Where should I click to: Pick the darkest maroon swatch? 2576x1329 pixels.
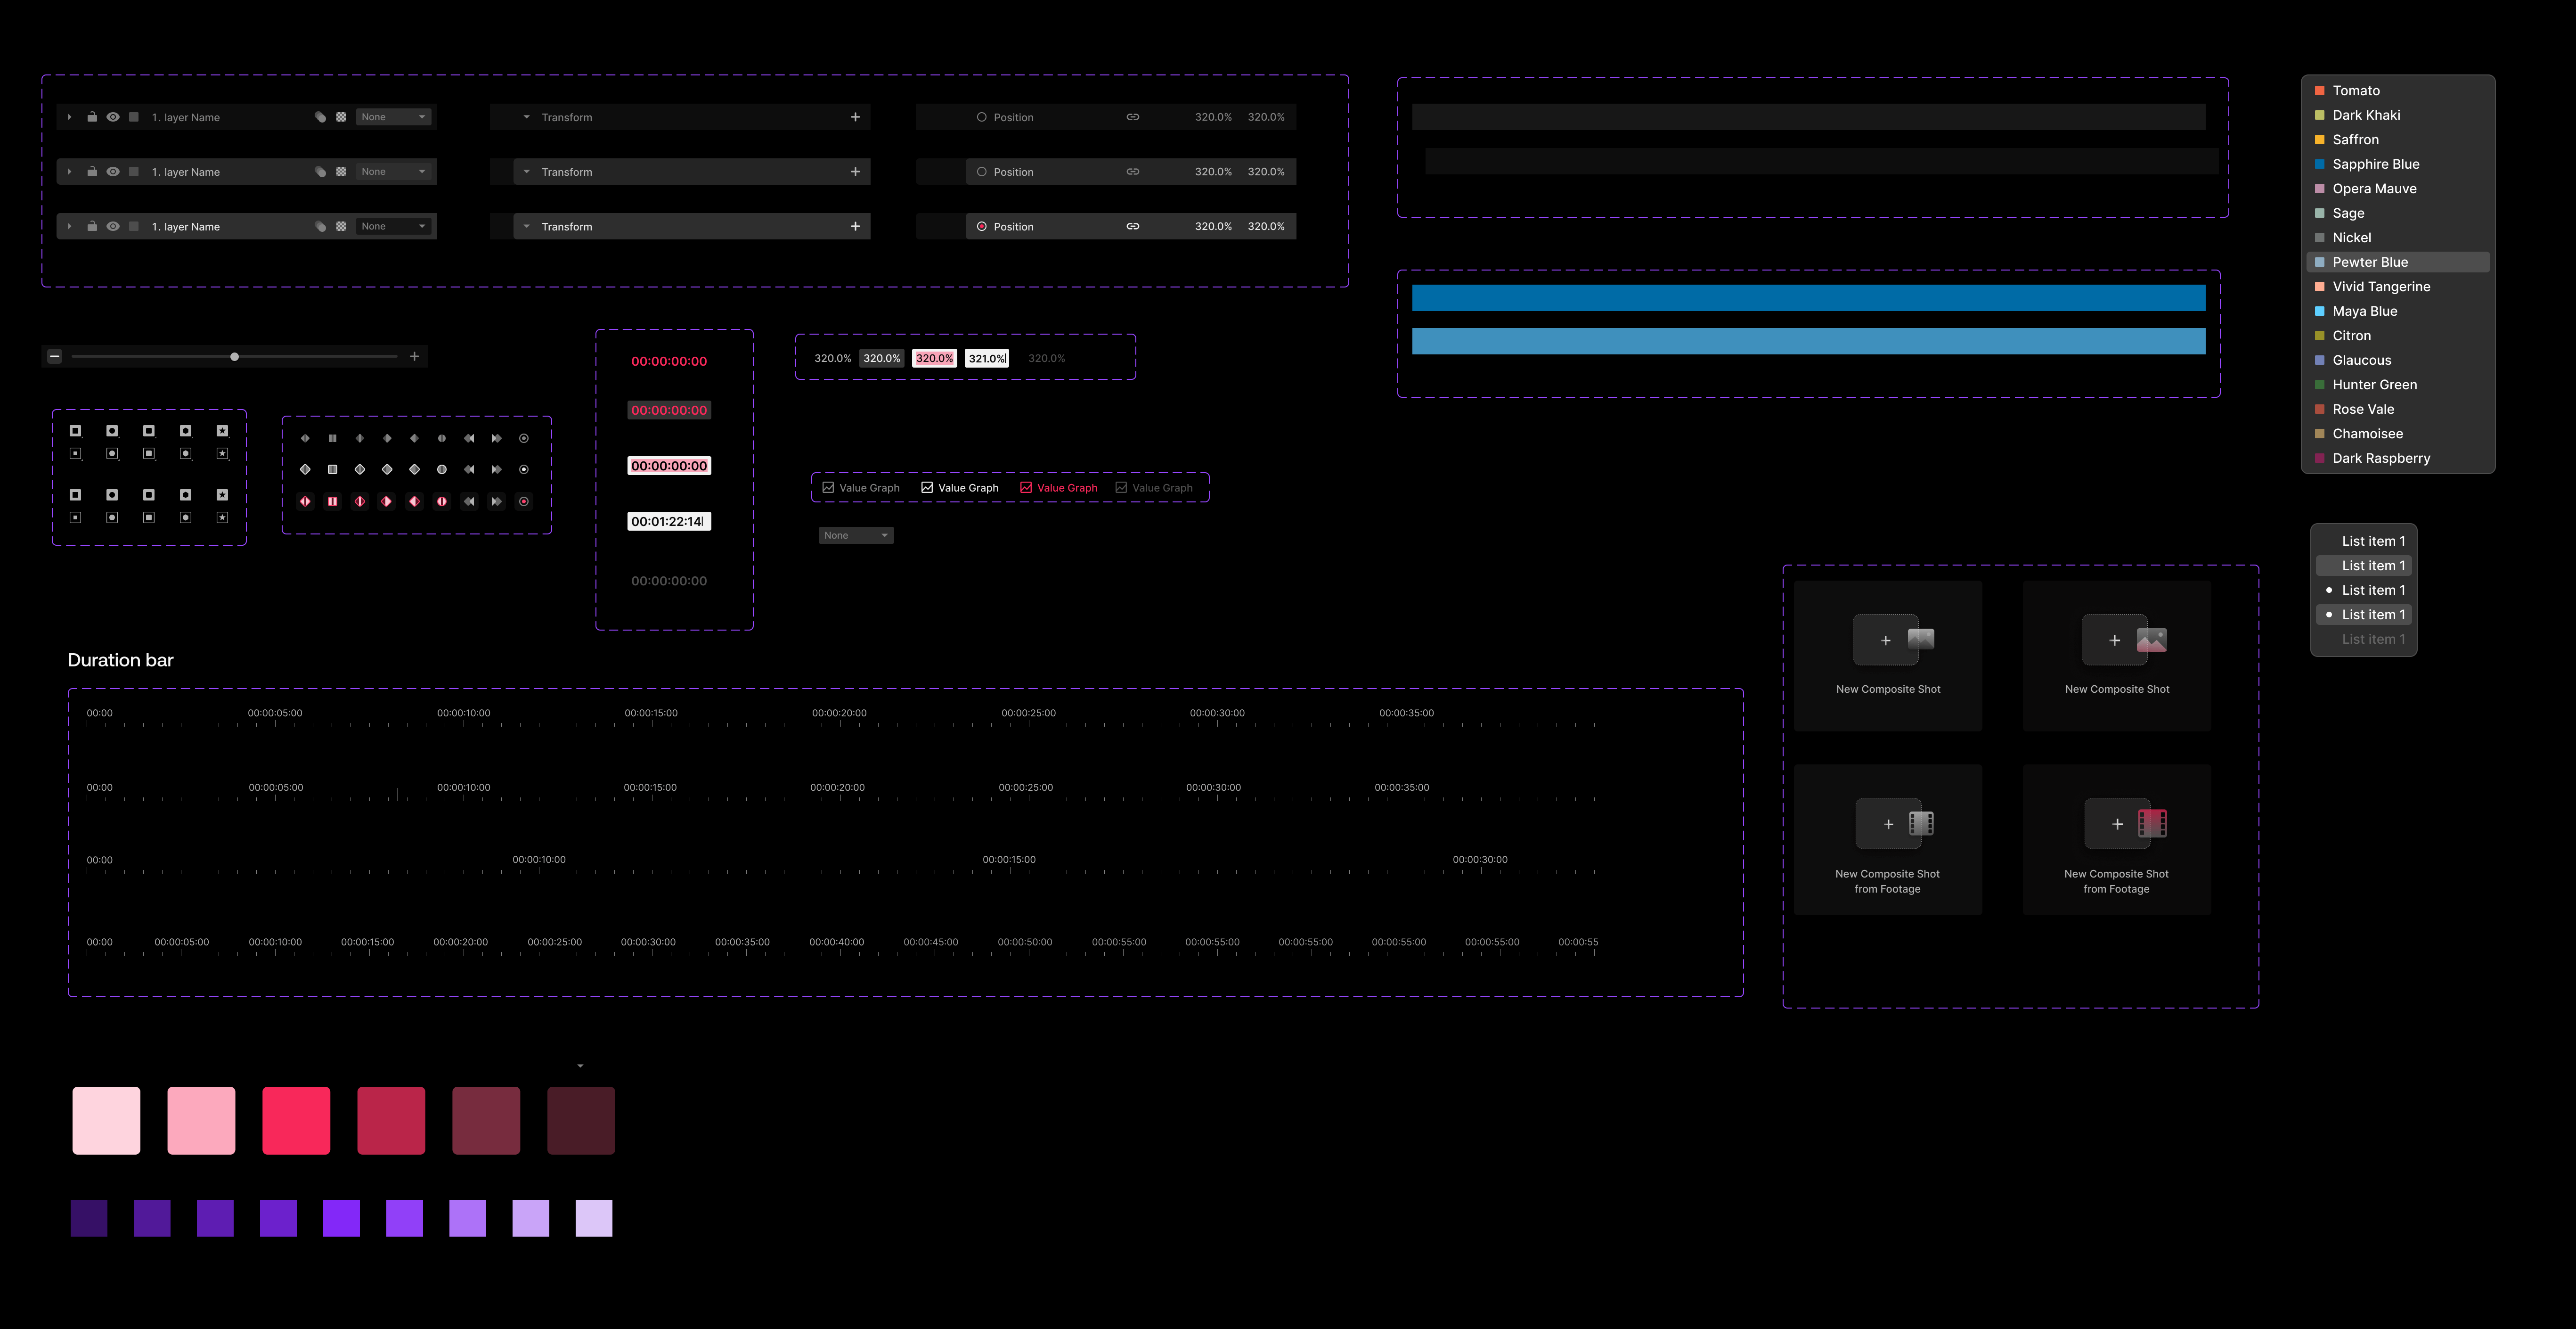(x=581, y=1120)
